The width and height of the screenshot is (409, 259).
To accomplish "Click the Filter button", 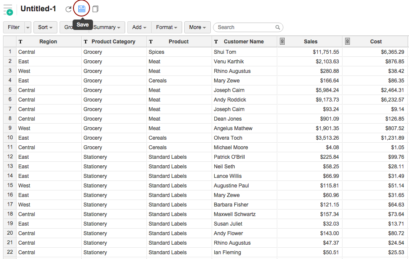I will click(14, 27).
